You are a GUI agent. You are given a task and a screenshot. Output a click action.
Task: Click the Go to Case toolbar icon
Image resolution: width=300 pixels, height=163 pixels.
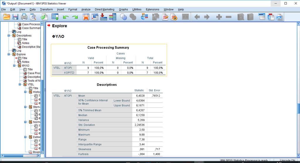tap(95, 17)
